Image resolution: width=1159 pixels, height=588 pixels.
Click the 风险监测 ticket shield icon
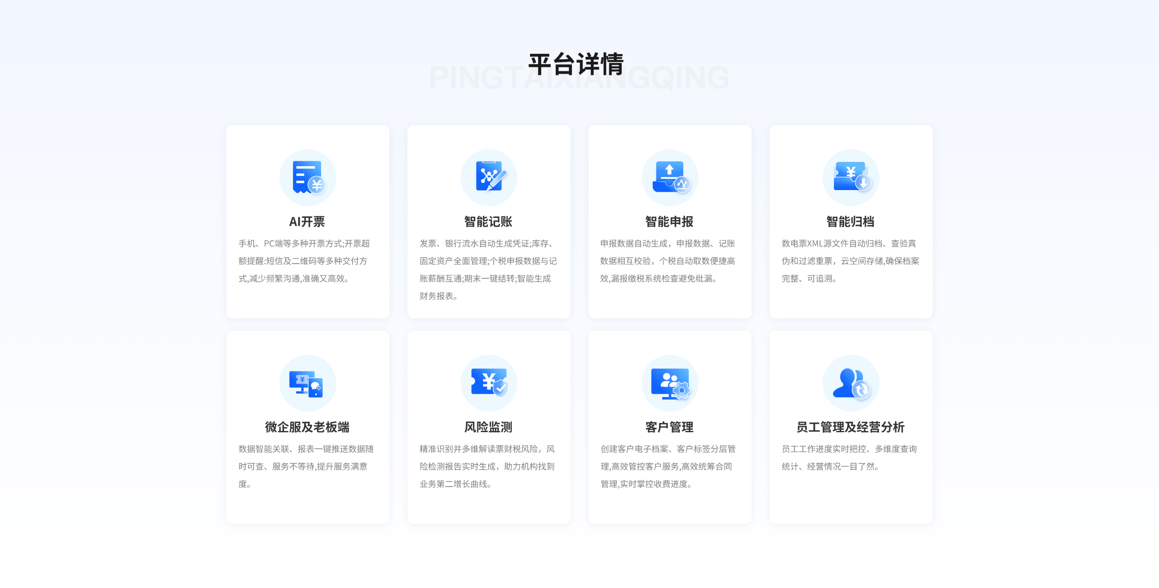[489, 383]
